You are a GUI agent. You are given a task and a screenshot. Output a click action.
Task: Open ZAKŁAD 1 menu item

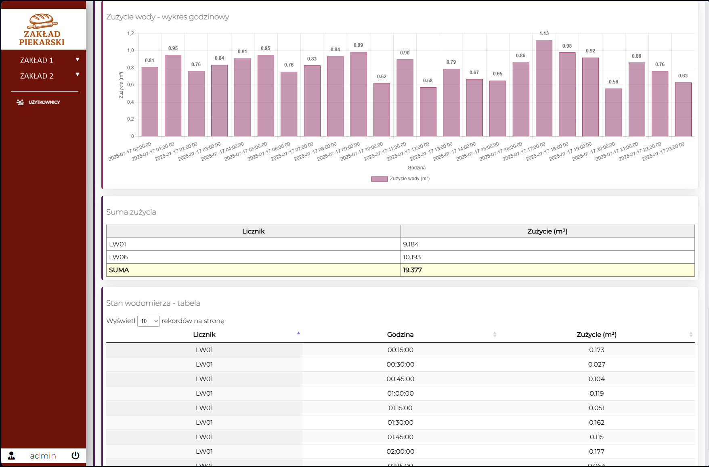[x=37, y=60]
